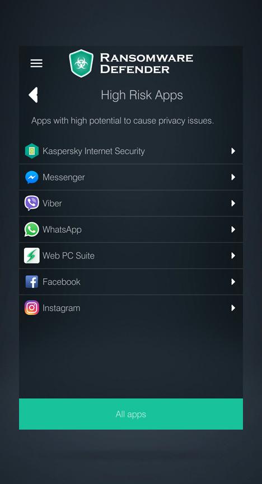Tap the Kaspersky Internet Security icon
Image resolution: width=262 pixels, height=484 pixels.
pos(32,151)
